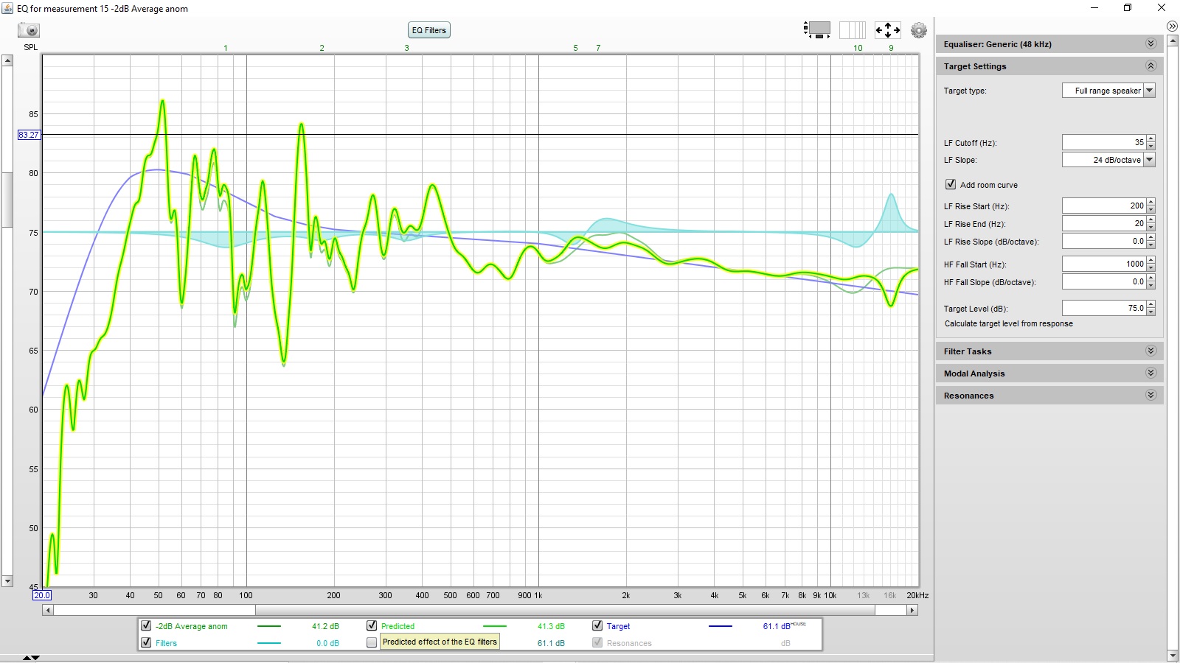Click the HF Fall Slope field
This screenshot has width=1180, height=663.
point(1104,281)
